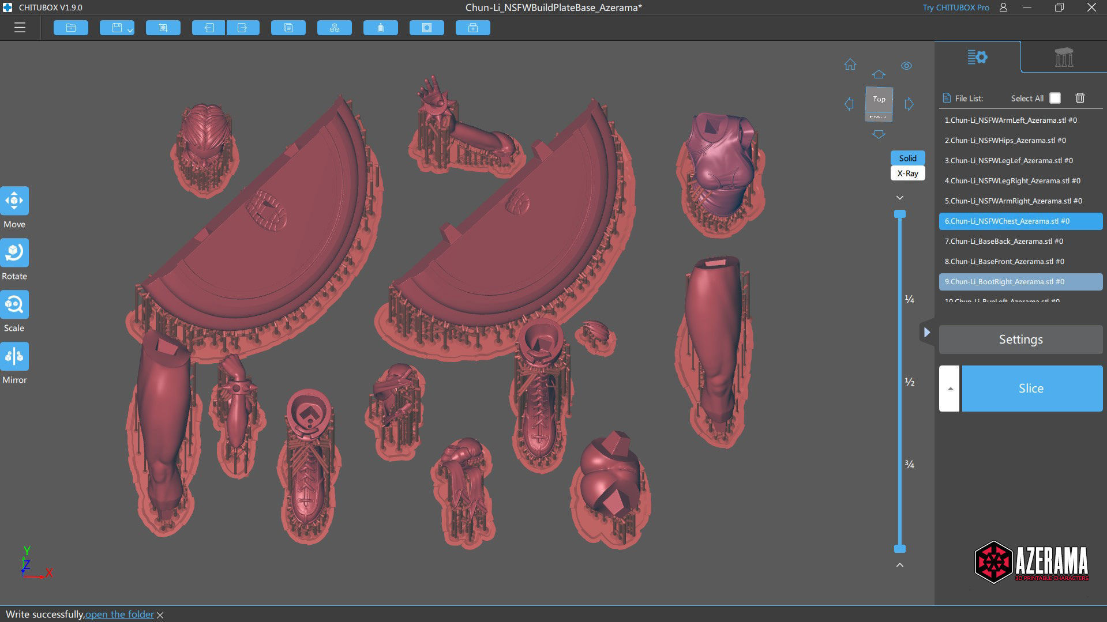1107x622 pixels.
Task: Click the Open file toolbar icon
Action: click(71, 28)
